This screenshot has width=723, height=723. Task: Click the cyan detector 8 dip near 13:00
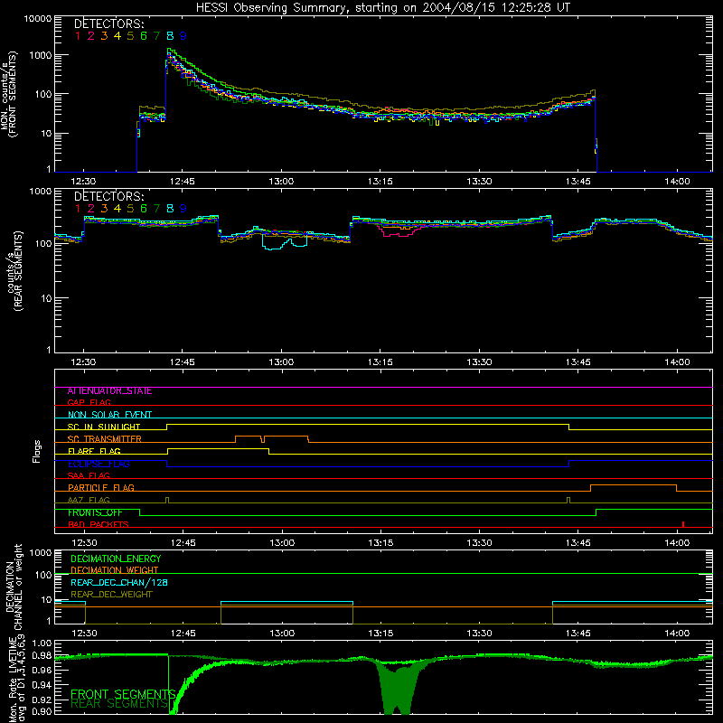(285, 242)
